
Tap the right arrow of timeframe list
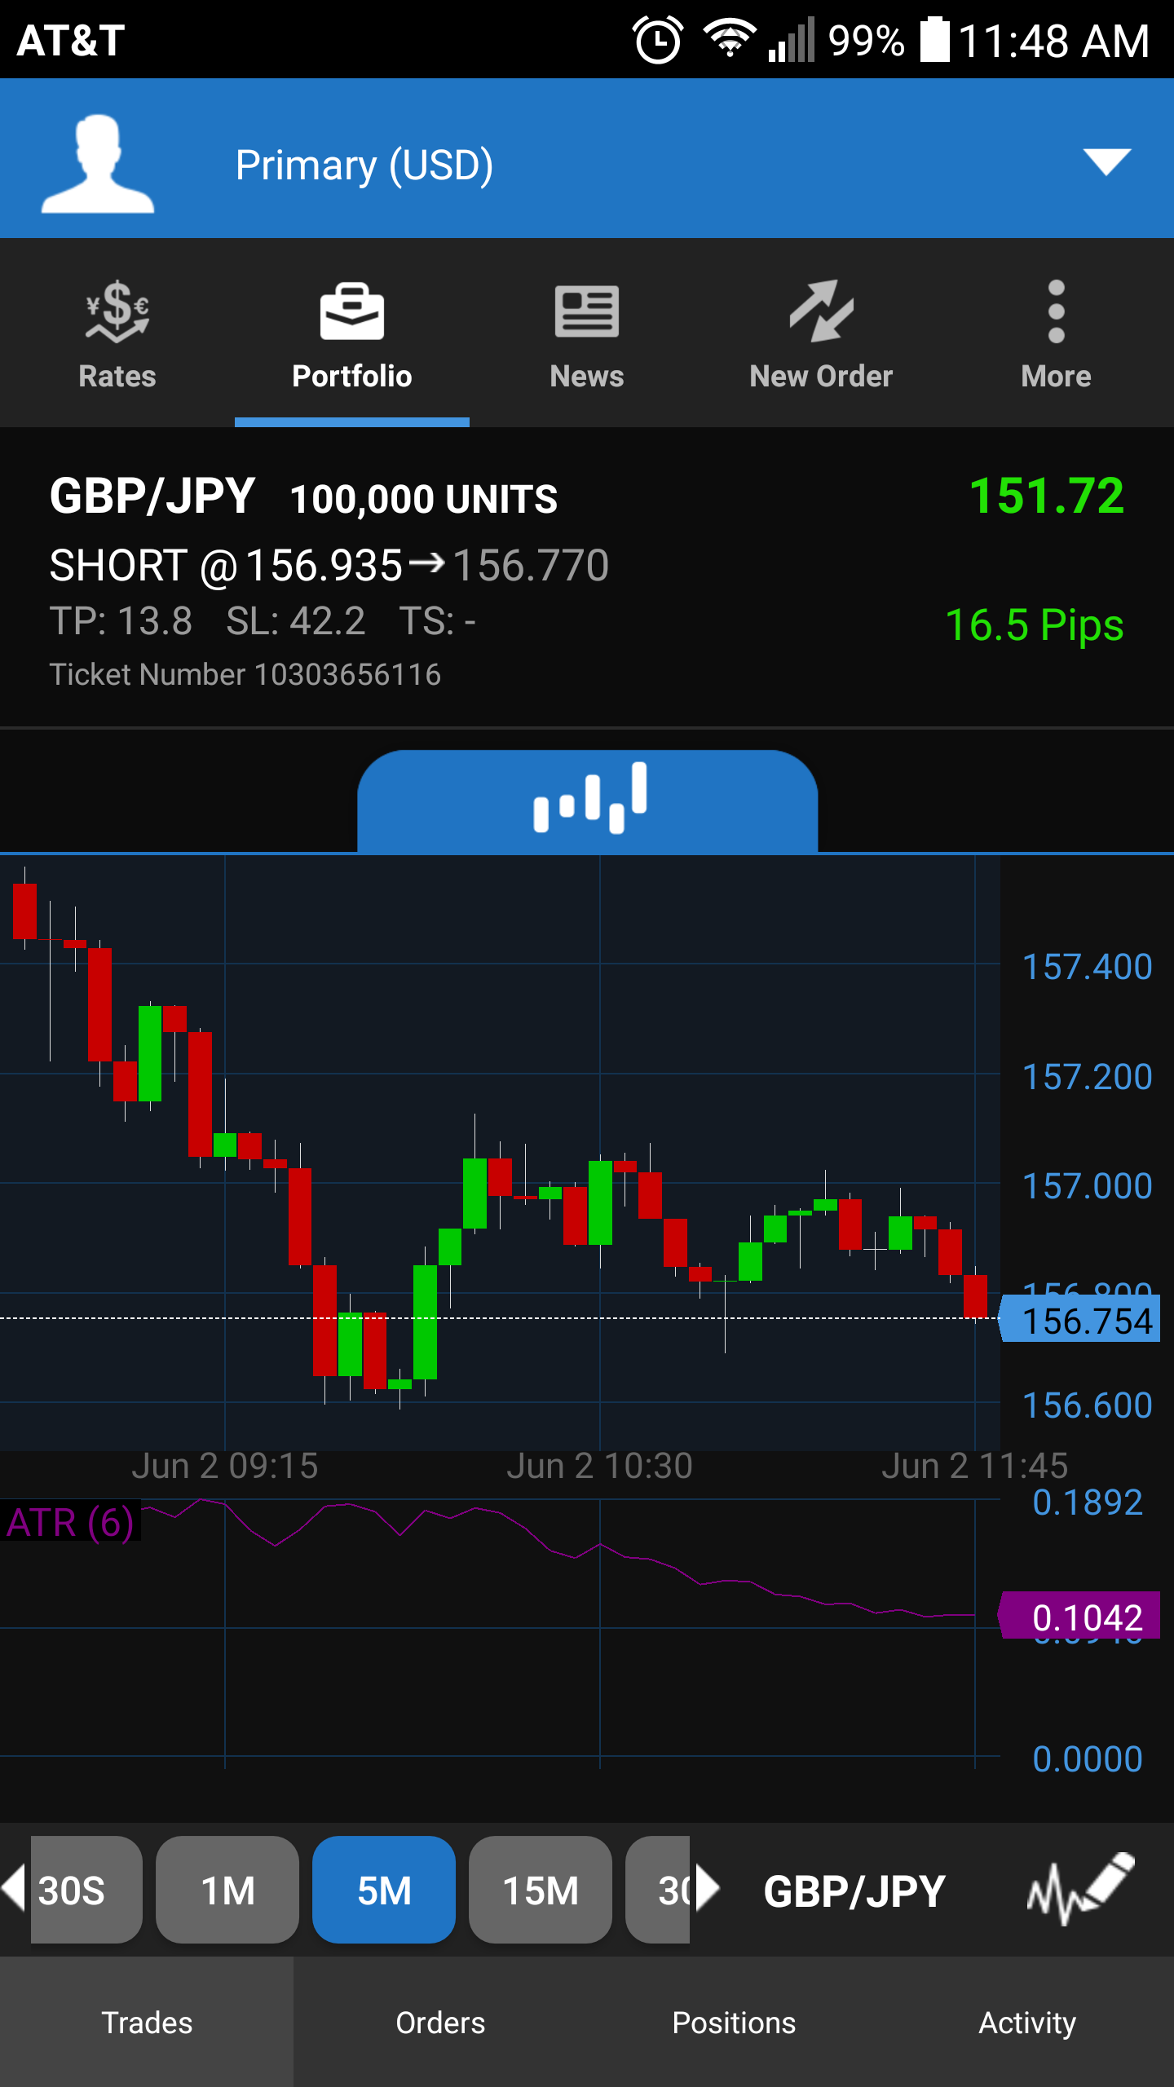click(708, 1888)
